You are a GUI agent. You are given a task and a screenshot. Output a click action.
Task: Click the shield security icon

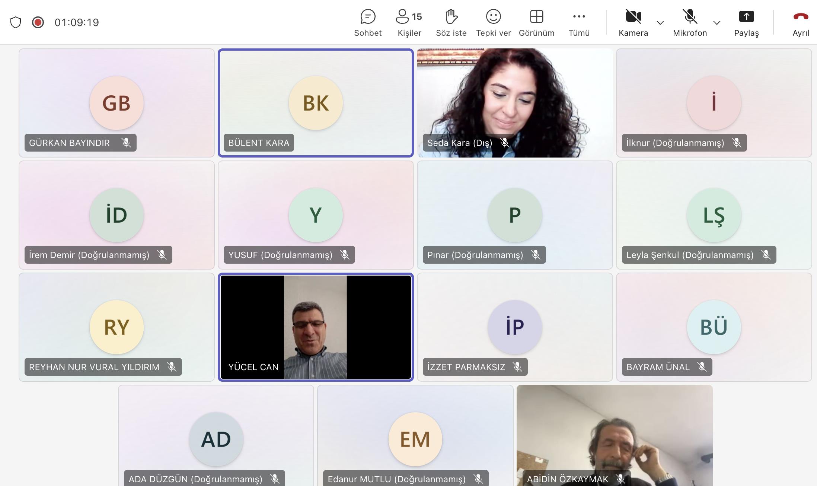tap(16, 22)
